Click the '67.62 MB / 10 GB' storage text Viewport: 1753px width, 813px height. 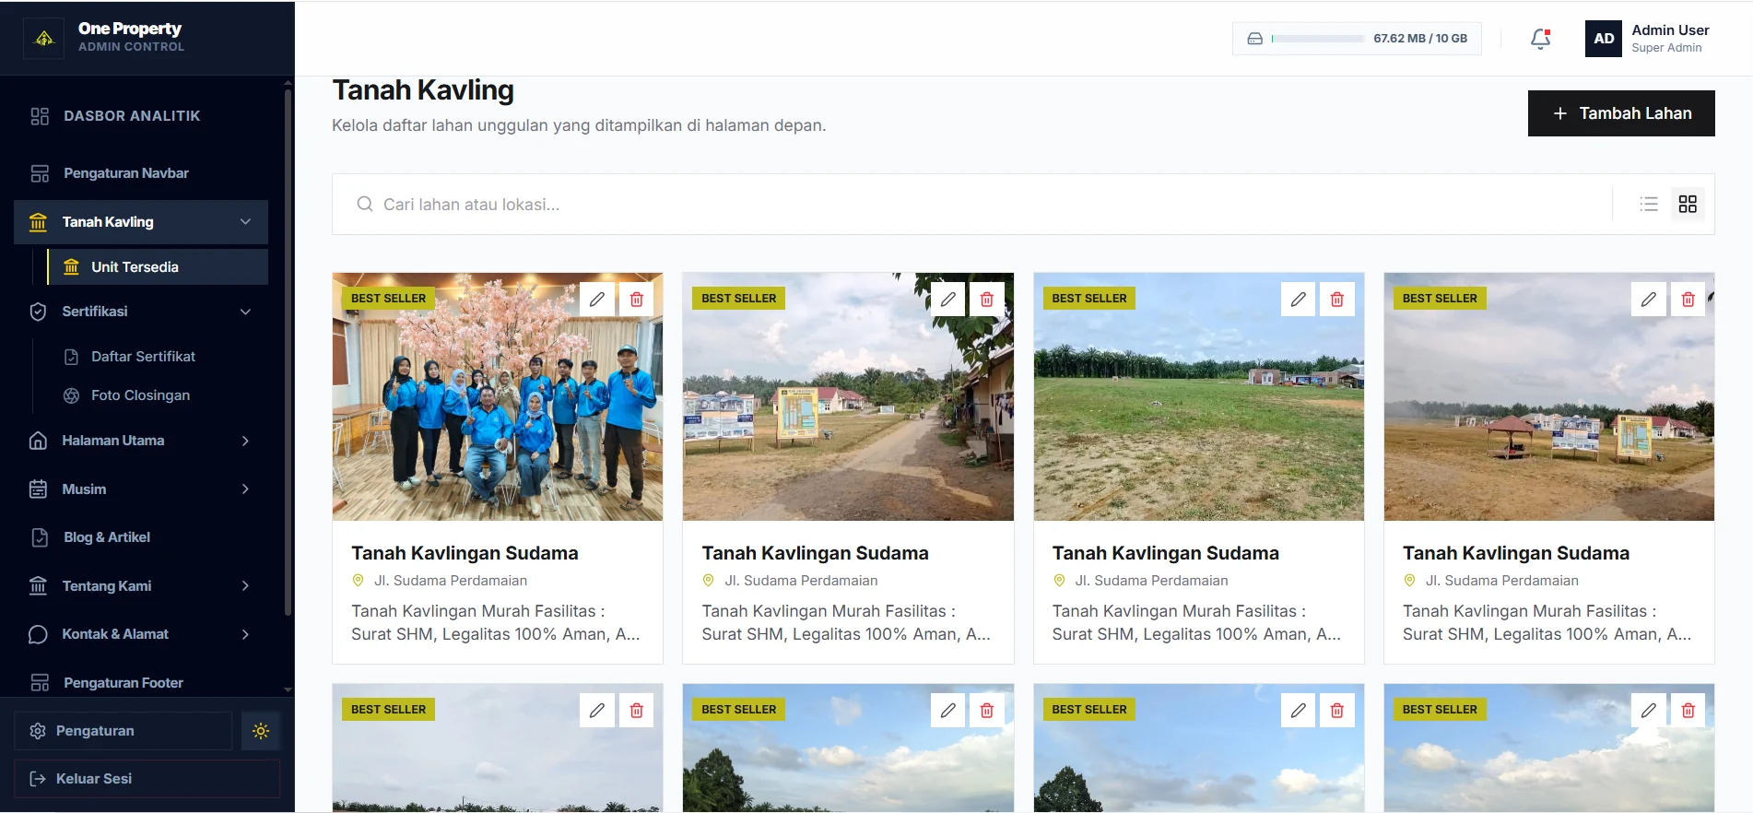(1420, 39)
